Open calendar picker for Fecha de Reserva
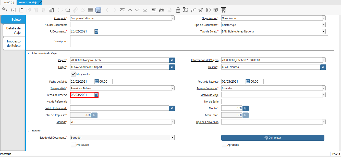This screenshot has width=341, height=157. (96, 95)
